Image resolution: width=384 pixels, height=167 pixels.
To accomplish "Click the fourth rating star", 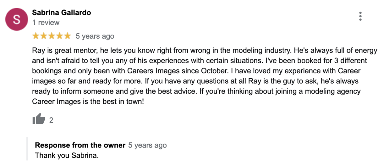I will click(x=59, y=36).
